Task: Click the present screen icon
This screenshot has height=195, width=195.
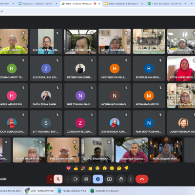Action: 109,179
